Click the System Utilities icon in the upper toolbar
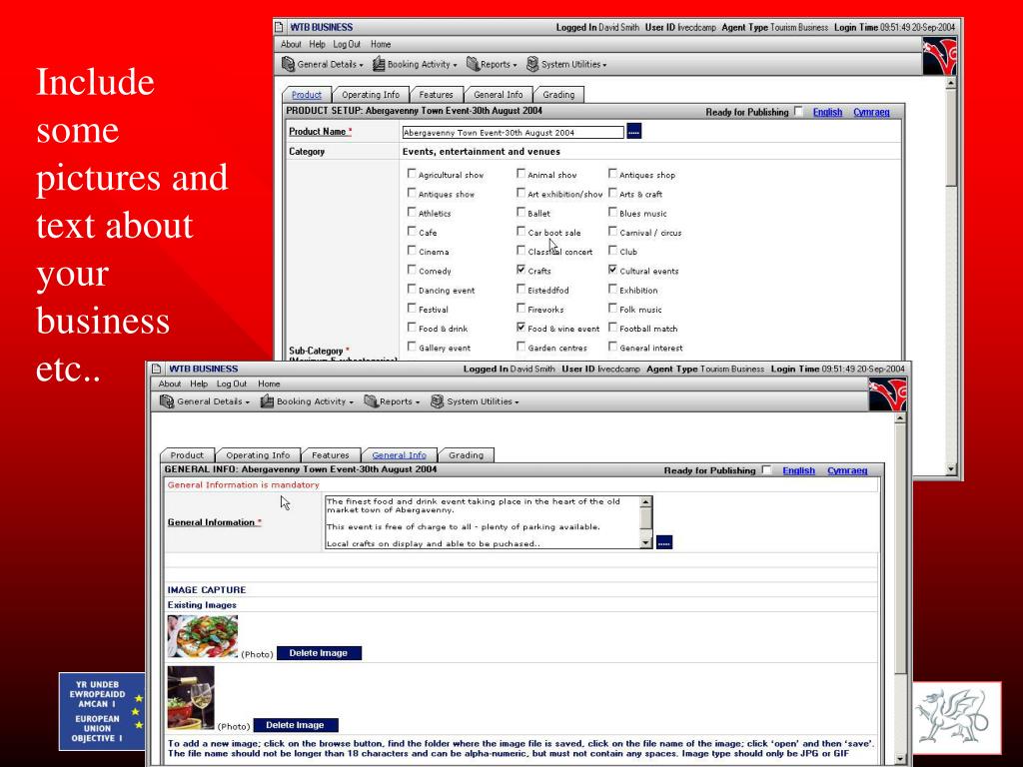 [532, 65]
